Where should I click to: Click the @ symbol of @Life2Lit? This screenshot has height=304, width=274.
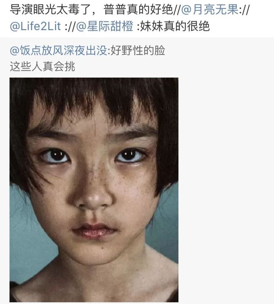pos(14,26)
